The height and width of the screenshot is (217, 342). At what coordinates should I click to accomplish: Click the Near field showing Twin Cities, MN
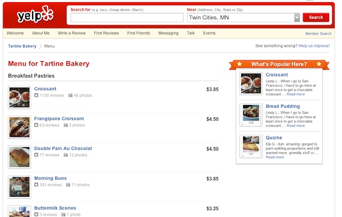(240, 18)
